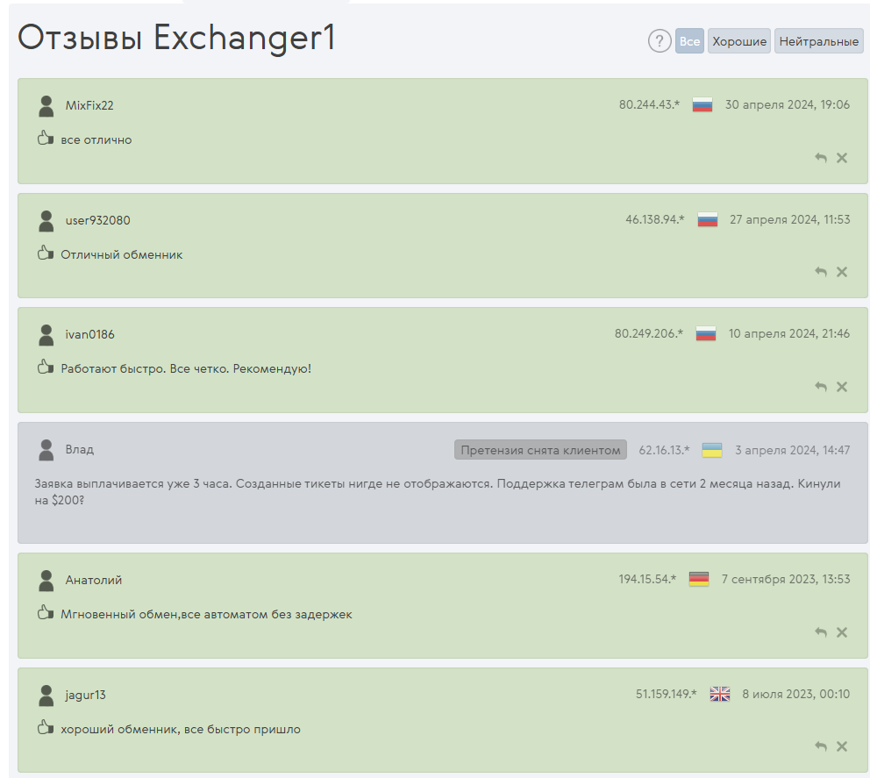870x778 pixels.
Task: Reply to user932080's review
Action: tap(821, 272)
